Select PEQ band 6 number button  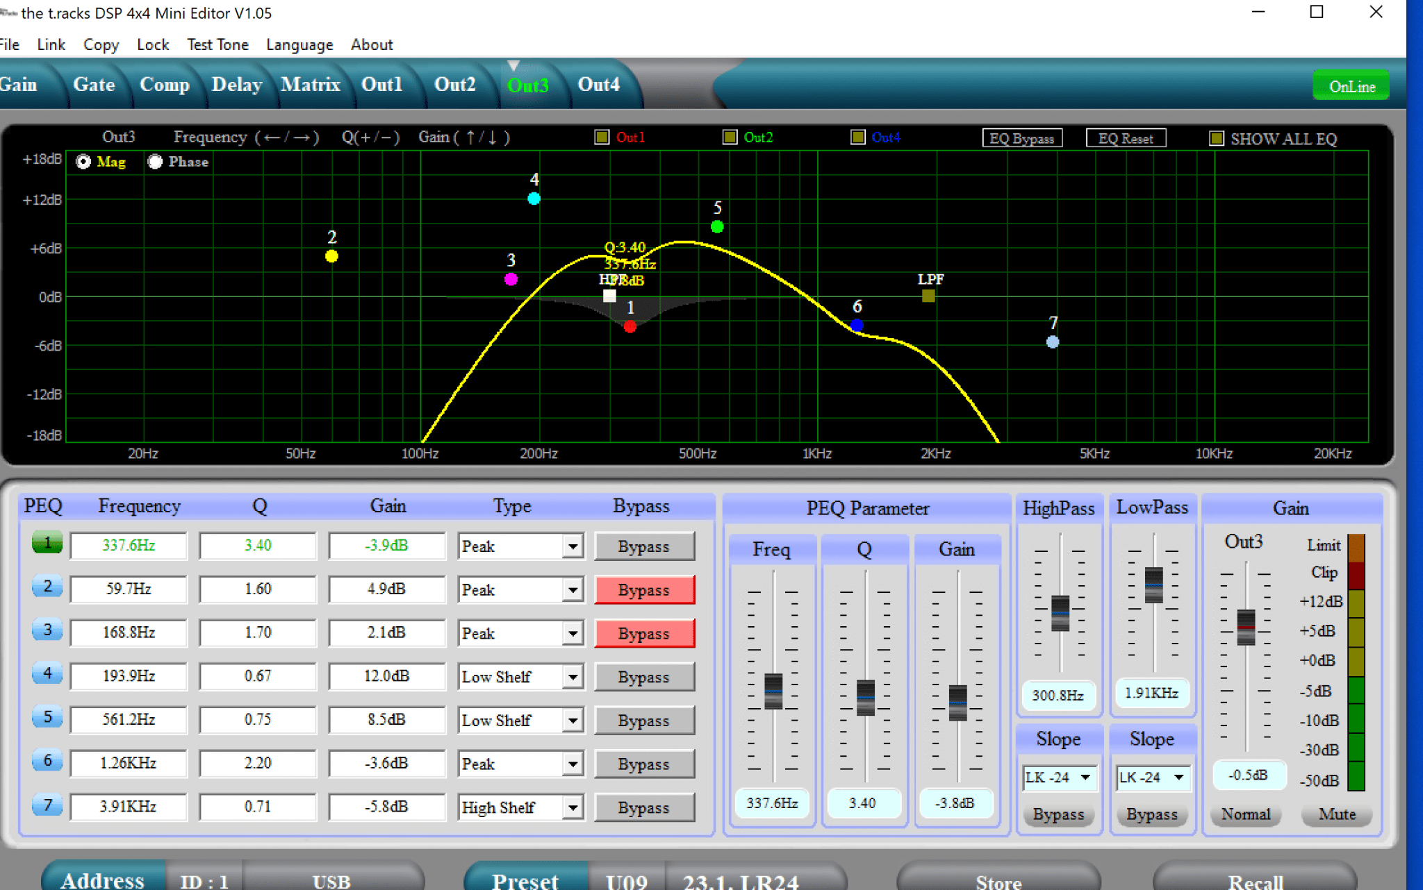click(x=47, y=761)
